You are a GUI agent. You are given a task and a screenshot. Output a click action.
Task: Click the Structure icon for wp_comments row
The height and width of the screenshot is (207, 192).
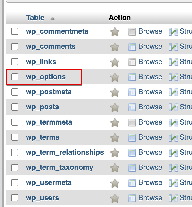(x=173, y=47)
